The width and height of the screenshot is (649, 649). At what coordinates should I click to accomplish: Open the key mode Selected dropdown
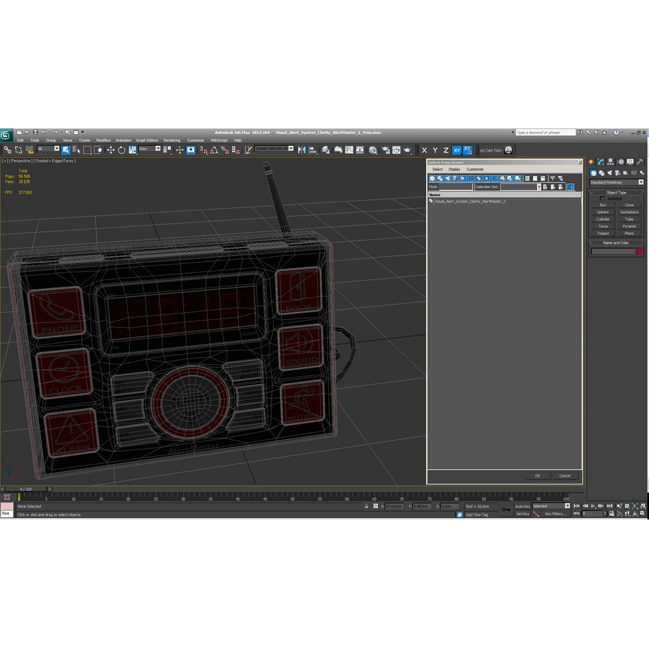[x=551, y=506]
